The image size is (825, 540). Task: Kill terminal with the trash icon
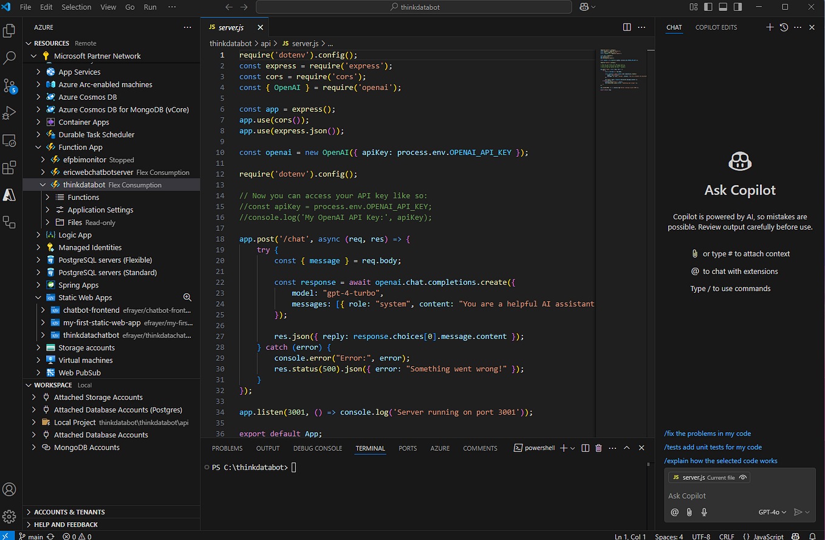598,448
